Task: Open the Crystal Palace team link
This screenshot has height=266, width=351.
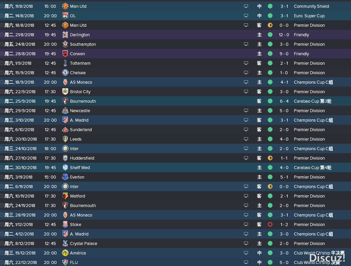Action: coord(84,243)
